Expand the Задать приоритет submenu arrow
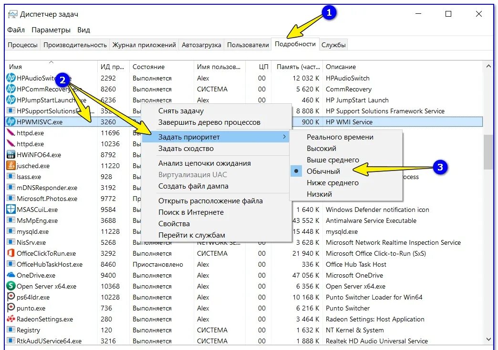 tap(284, 137)
